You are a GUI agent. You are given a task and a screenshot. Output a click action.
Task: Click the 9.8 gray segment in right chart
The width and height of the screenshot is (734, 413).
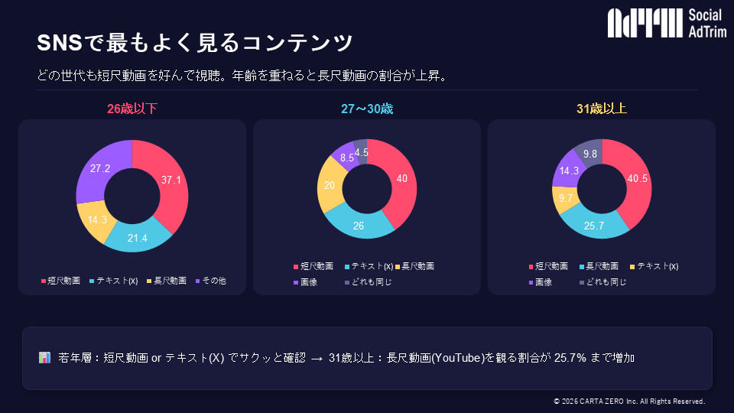(589, 154)
